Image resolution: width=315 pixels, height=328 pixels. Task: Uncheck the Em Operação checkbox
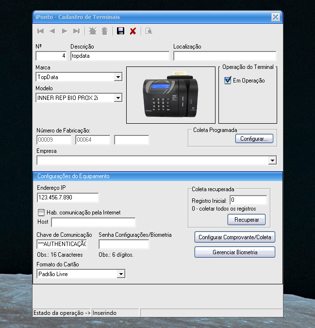tap(228, 81)
